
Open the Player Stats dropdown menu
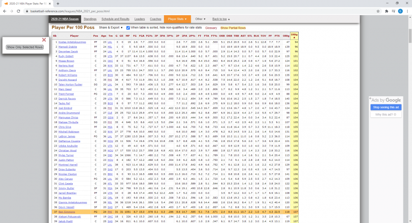pyautogui.click(x=178, y=19)
